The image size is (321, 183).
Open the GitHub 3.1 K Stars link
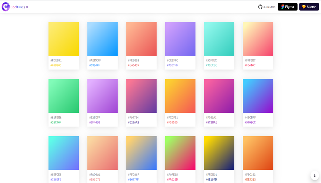(x=267, y=7)
